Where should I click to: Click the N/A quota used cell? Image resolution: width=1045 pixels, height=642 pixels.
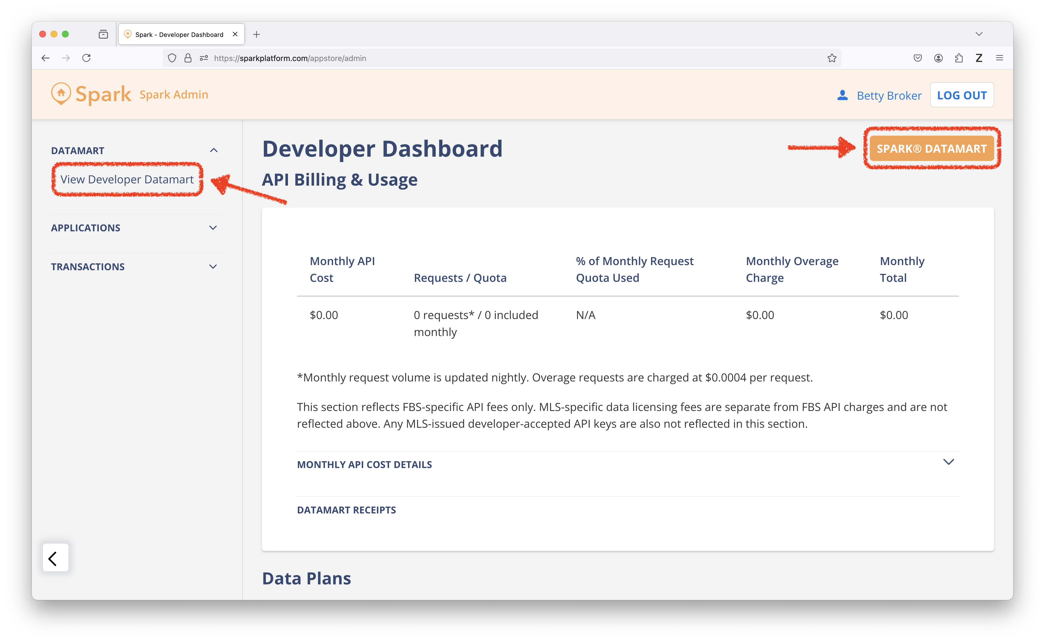click(x=585, y=315)
